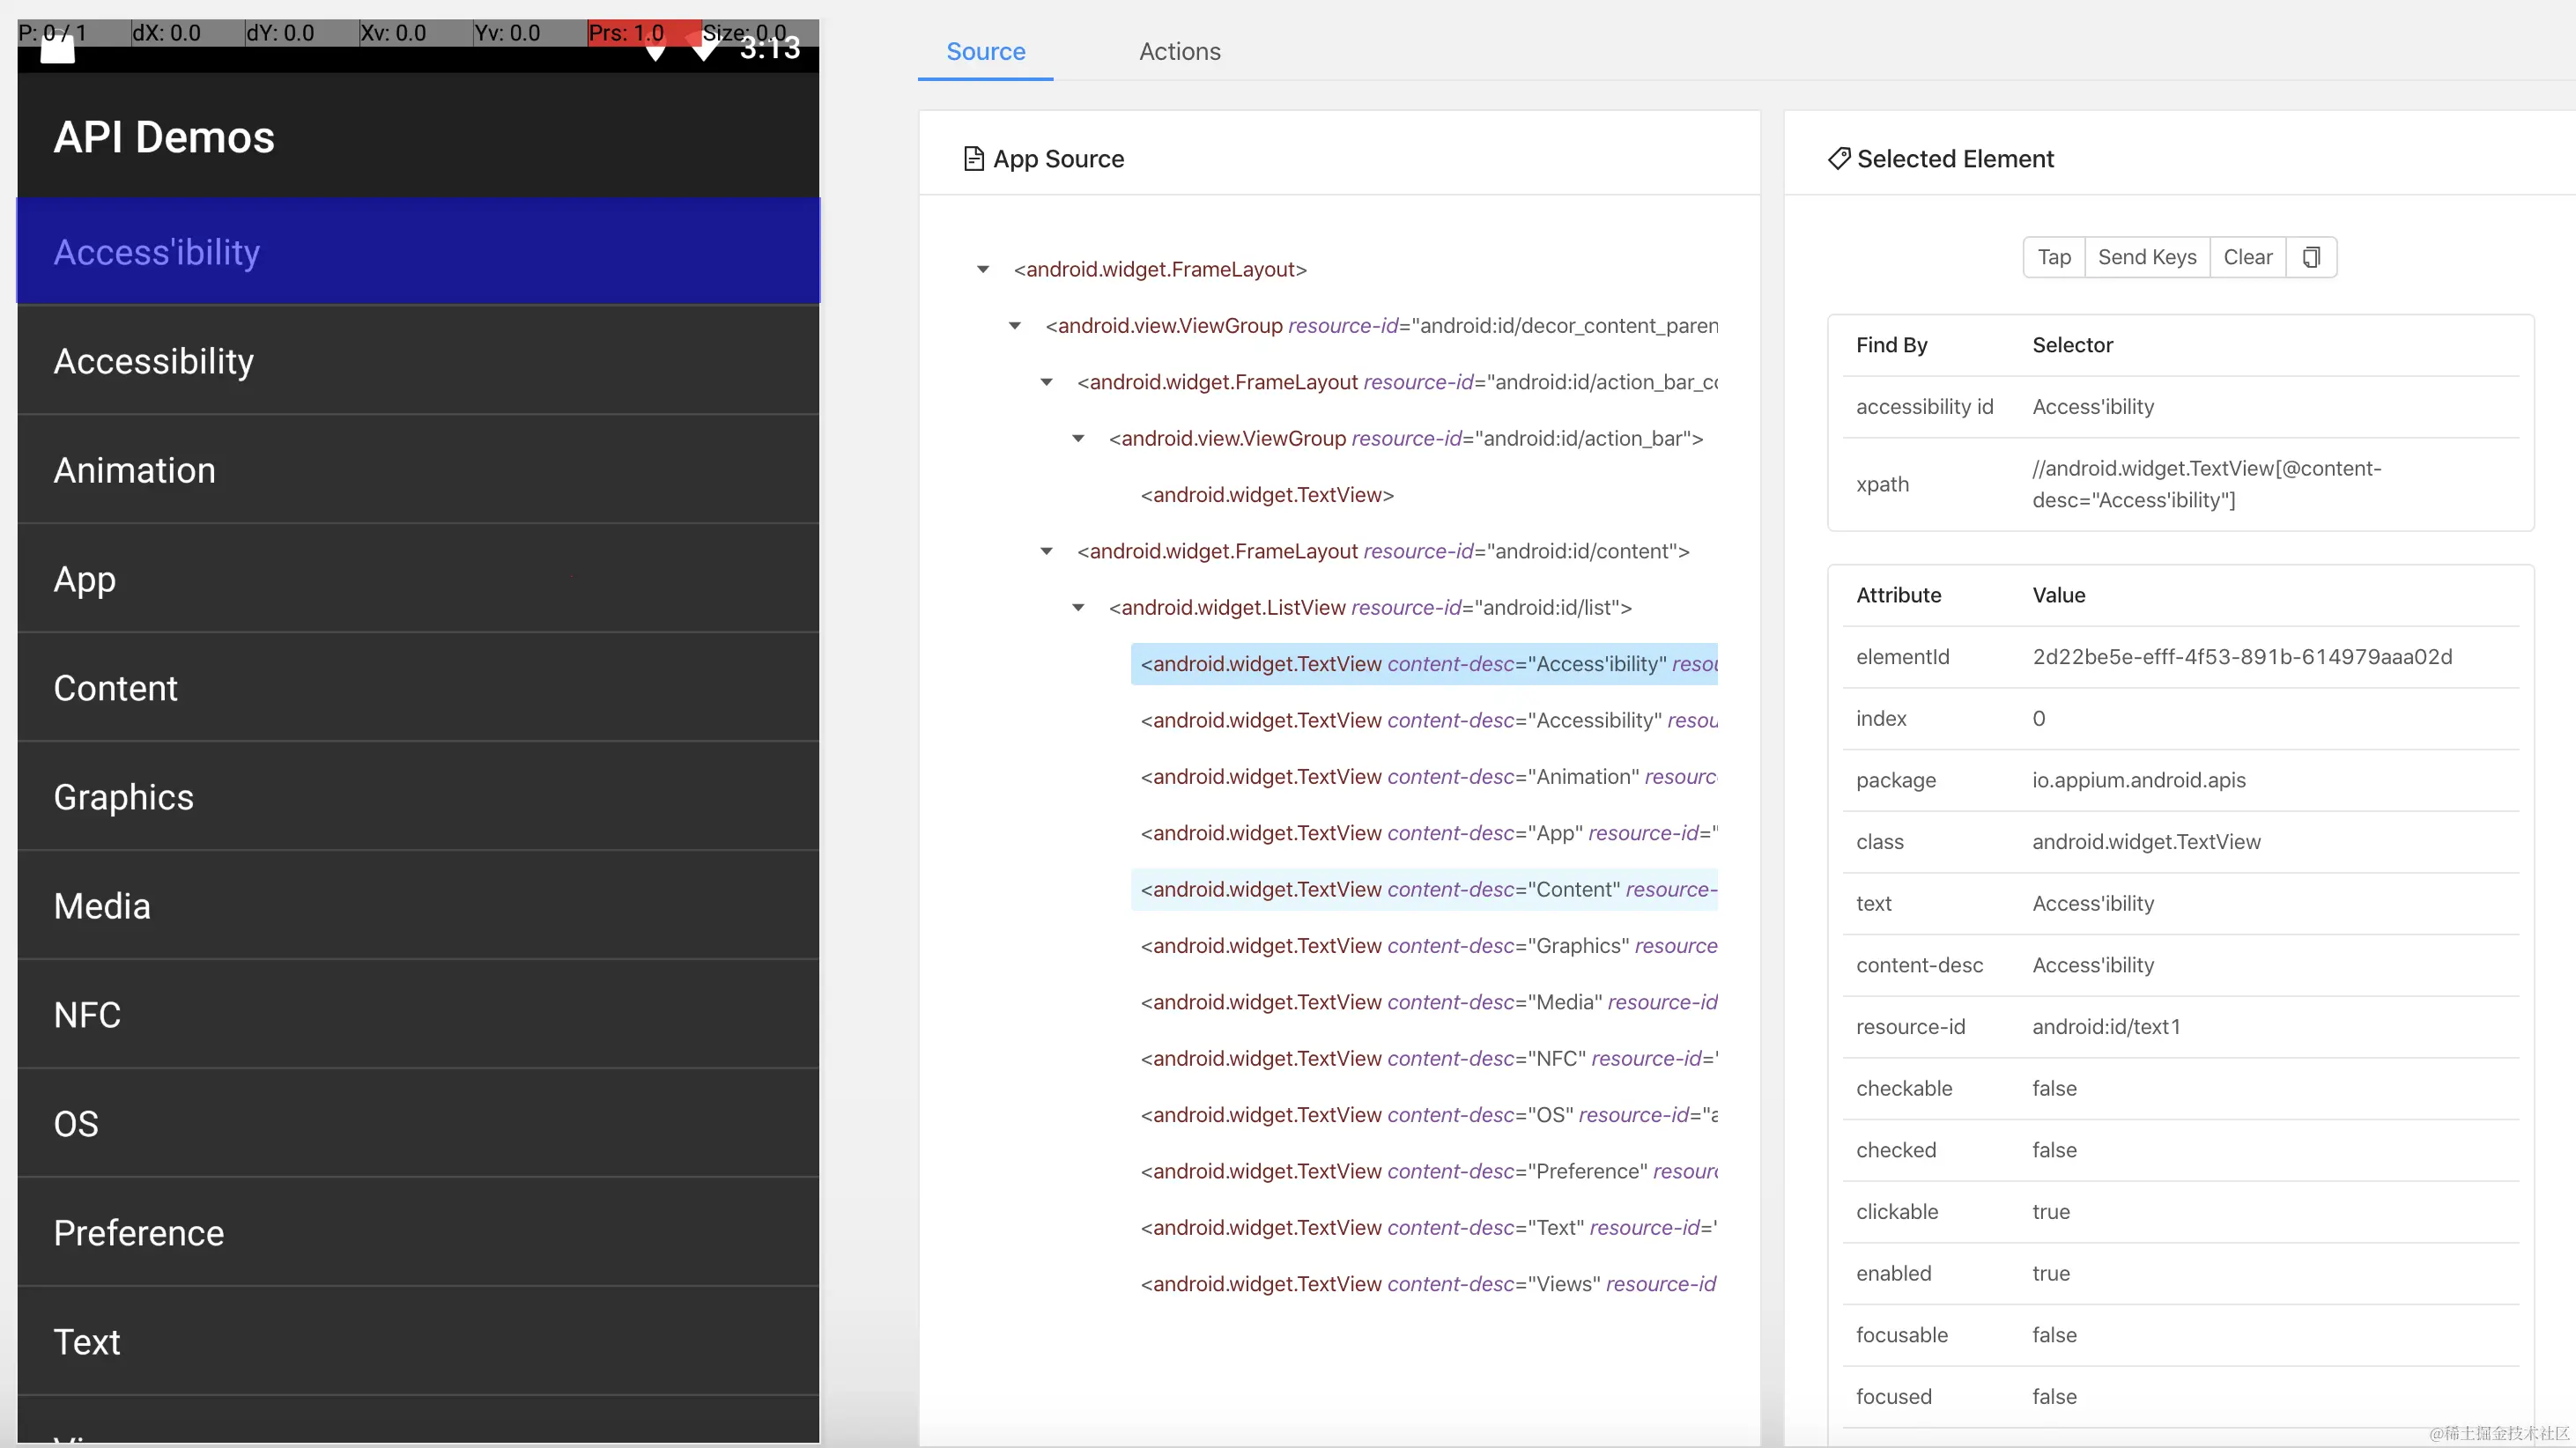The width and height of the screenshot is (2576, 1448).
Task: Collapse the action_bar ViewGroup node
Action: point(1078,439)
